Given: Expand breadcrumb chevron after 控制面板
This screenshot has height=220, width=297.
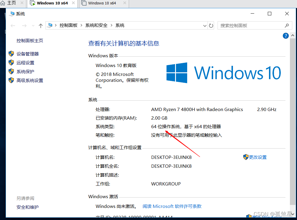Looking at the screenshot, I should coord(81,25).
